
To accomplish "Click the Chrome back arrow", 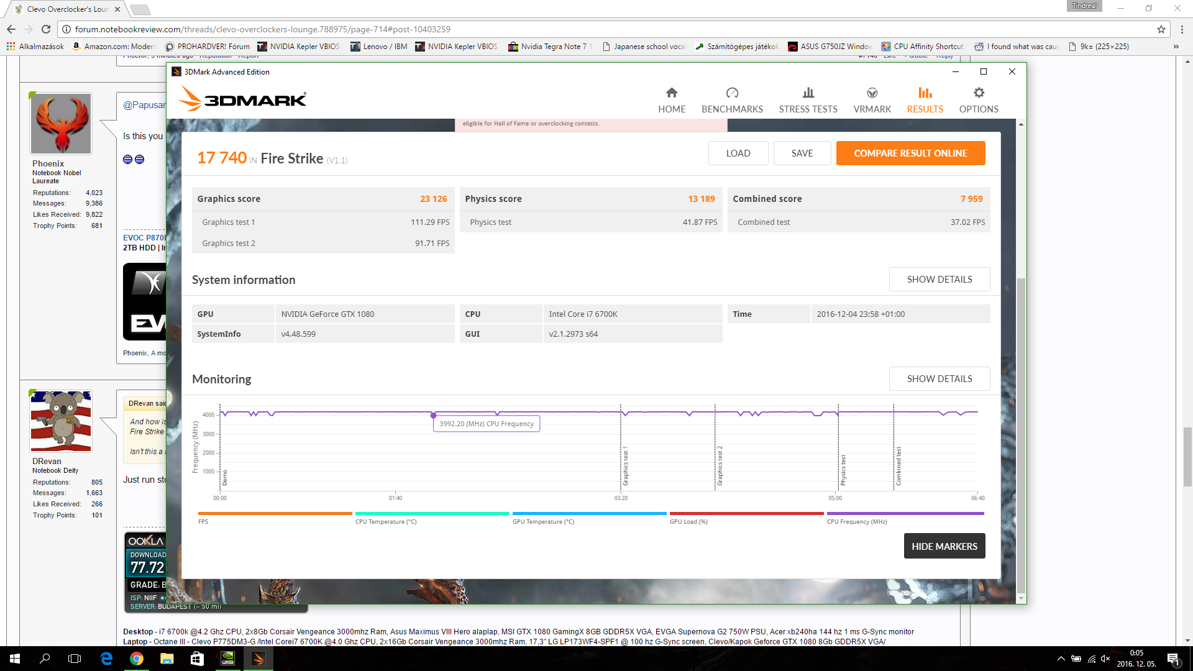I will click(x=11, y=29).
